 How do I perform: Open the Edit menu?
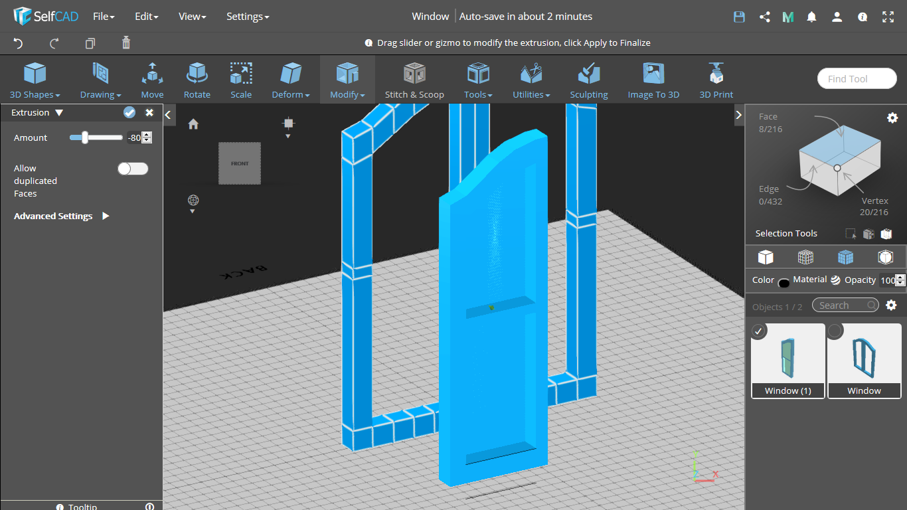click(x=146, y=17)
